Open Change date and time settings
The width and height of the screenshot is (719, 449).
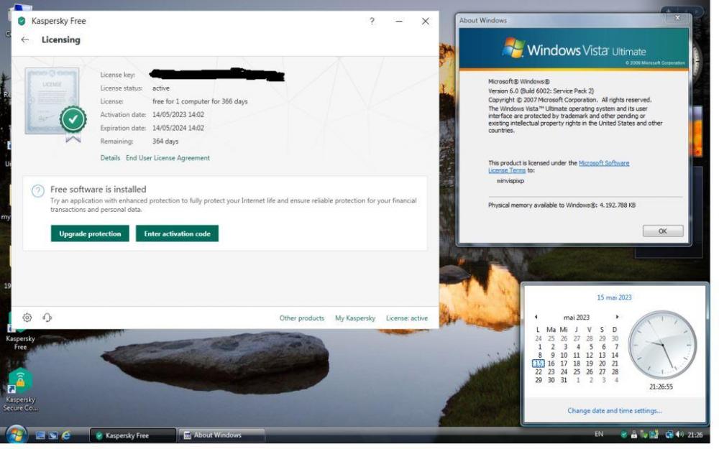click(615, 411)
